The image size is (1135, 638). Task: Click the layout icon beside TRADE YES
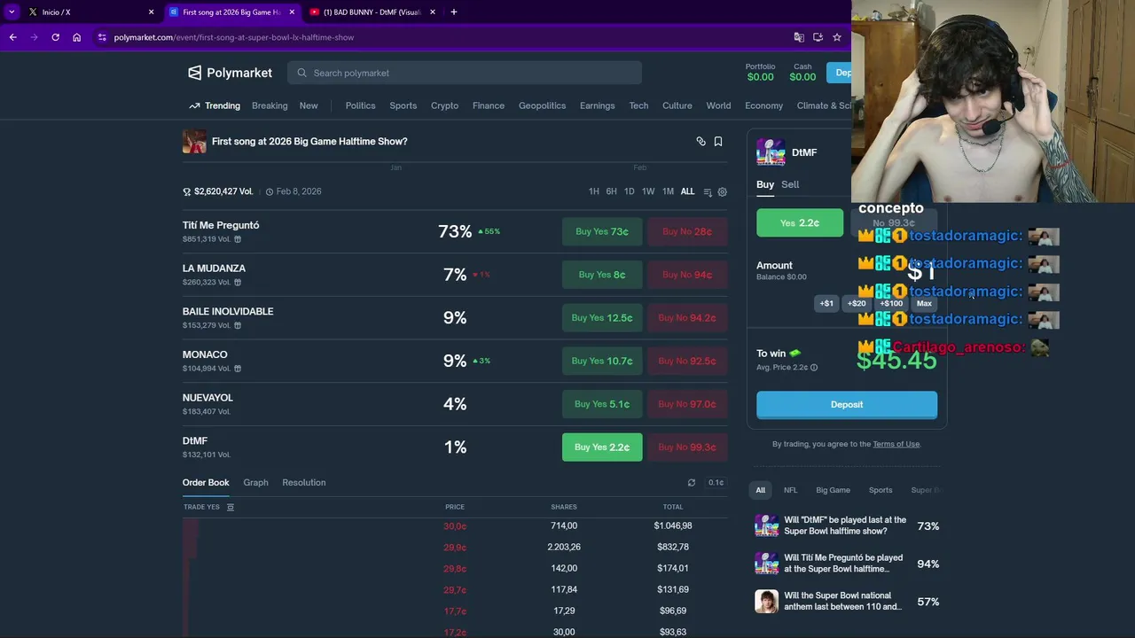coord(231,508)
